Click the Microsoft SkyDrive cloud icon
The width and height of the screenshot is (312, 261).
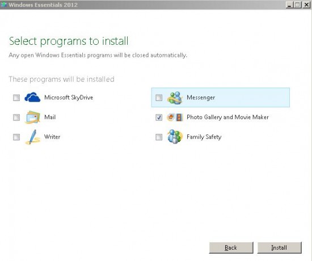[x=32, y=97]
